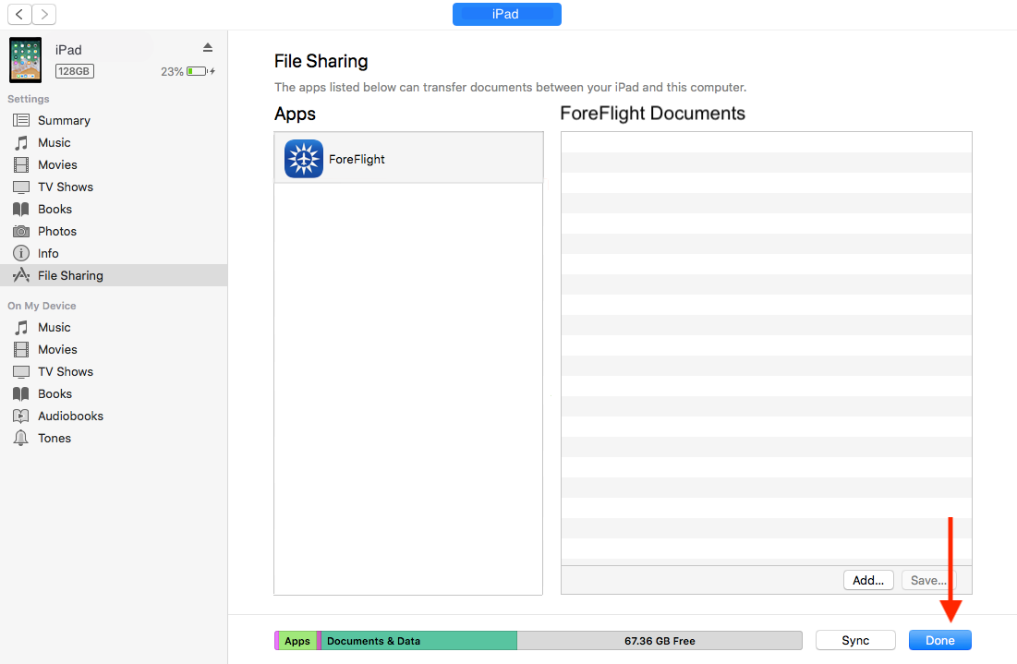Click the 128GB capacity badge
Viewport: 1017px width, 664px height.
coord(74,71)
